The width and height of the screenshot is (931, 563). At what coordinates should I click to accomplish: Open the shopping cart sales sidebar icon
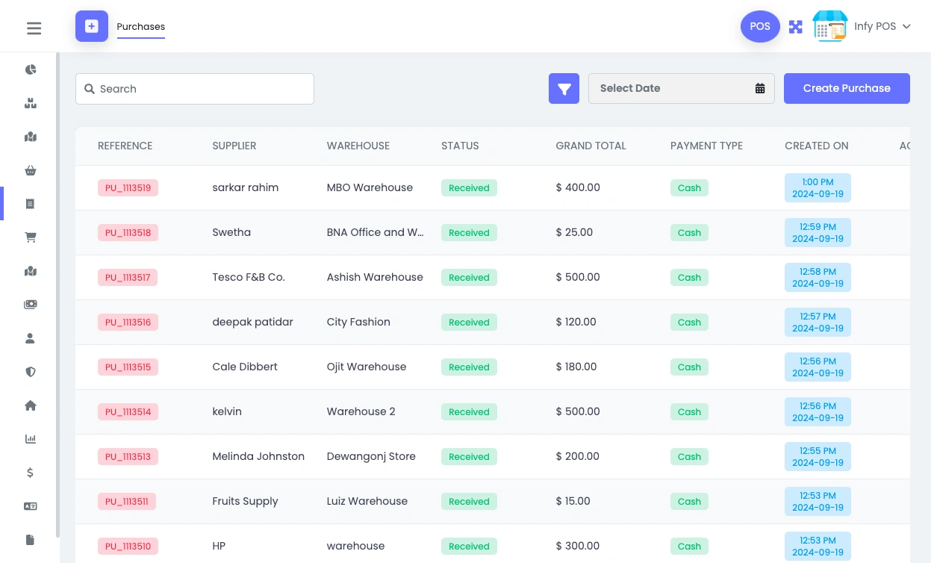point(31,237)
